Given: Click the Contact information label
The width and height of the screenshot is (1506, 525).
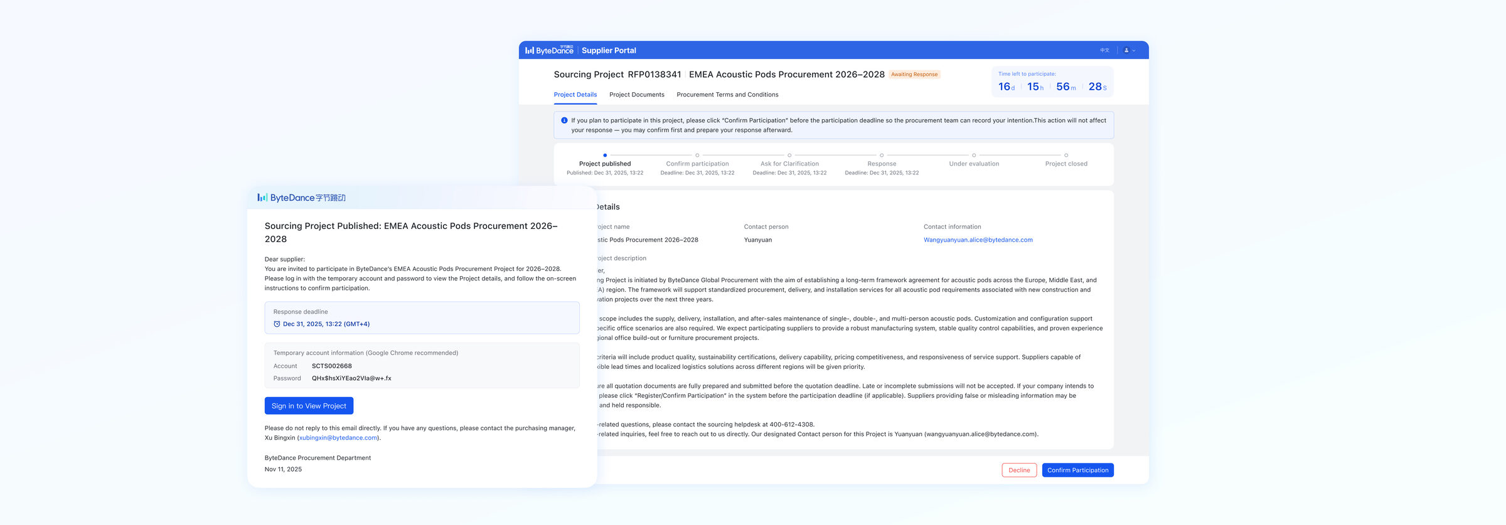Looking at the screenshot, I should [x=952, y=227].
